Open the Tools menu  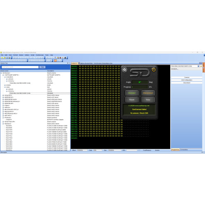47,55
